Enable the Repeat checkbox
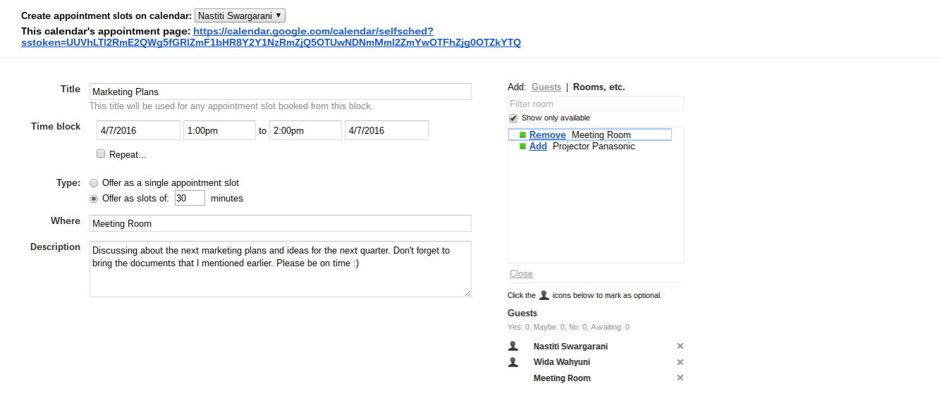Image resolution: width=942 pixels, height=398 pixels. (x=101, y=154)
